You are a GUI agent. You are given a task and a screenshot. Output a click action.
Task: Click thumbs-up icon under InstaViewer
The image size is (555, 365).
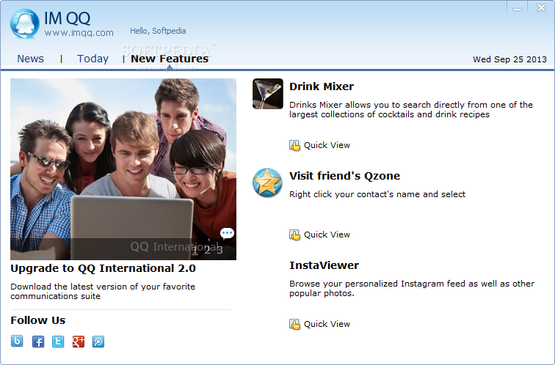[294, 324]
